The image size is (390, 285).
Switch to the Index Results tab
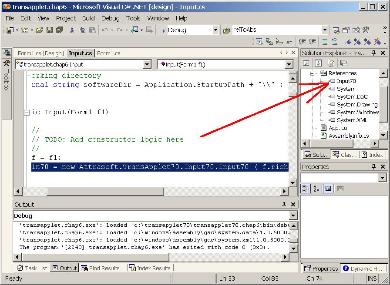150,268
